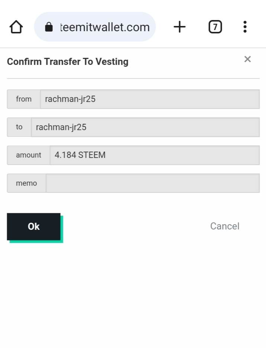266x348 pixels.
Task: Tap the "to" label box
Action: (x=19, y=127)
